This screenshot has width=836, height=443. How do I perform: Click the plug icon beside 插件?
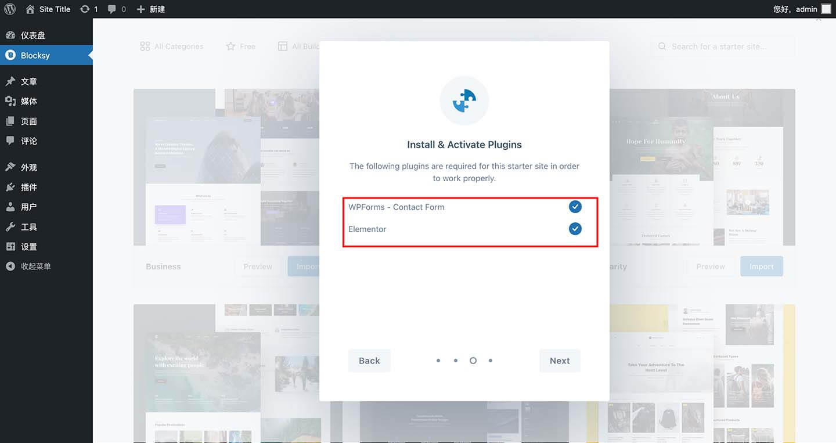[x=10, y=187]
